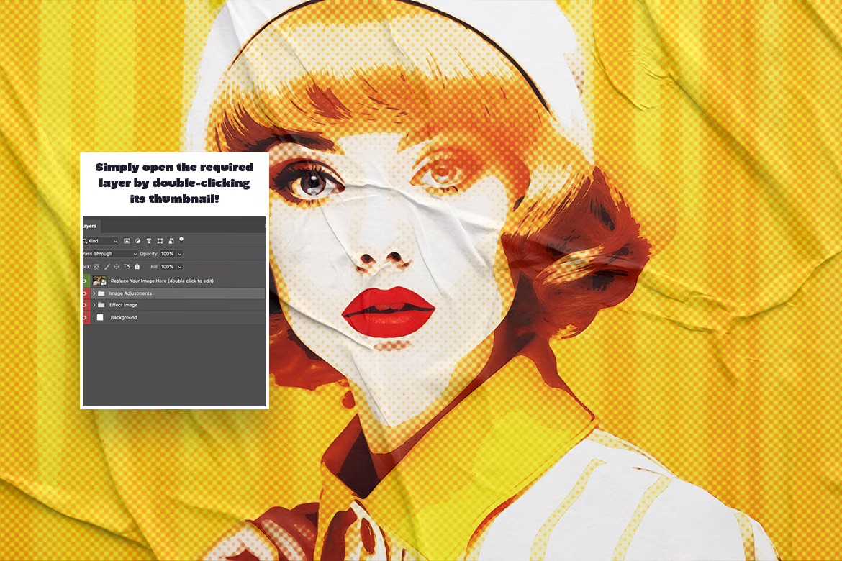Expand the Image Adjustments group
Image resolution: width=842 pixels, height=561 pixels.
coord(93,293)
